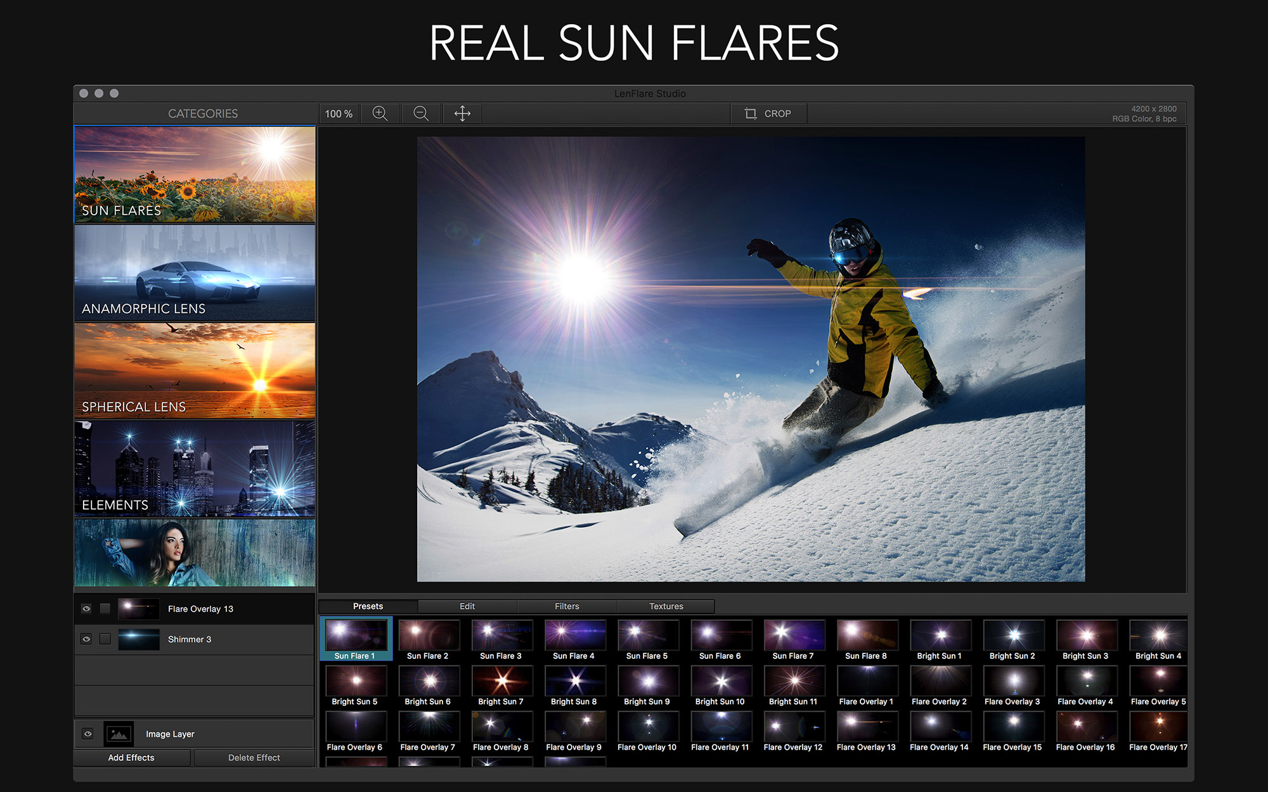
Task: Click the Crop tool icon
Action: [747, 113]
